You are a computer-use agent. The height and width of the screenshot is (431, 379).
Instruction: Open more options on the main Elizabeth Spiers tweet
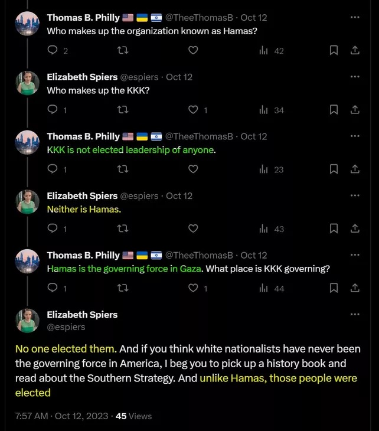[355, 315]
